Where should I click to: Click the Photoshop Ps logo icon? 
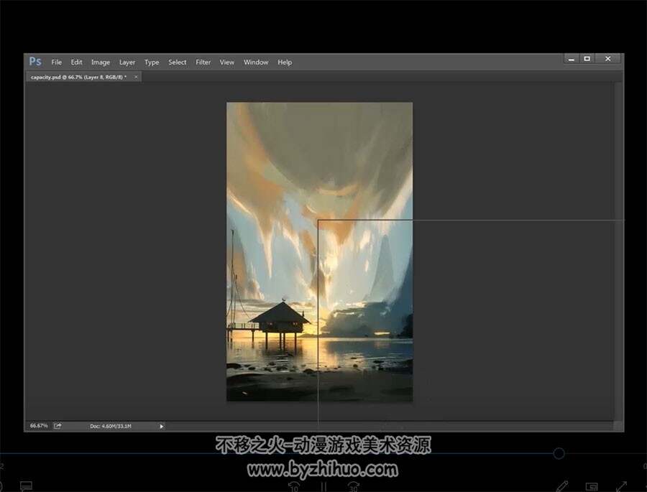[35, 62]
